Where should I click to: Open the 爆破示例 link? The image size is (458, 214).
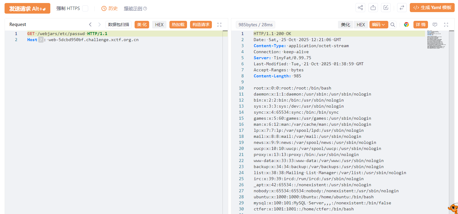(x=133, y=8)
